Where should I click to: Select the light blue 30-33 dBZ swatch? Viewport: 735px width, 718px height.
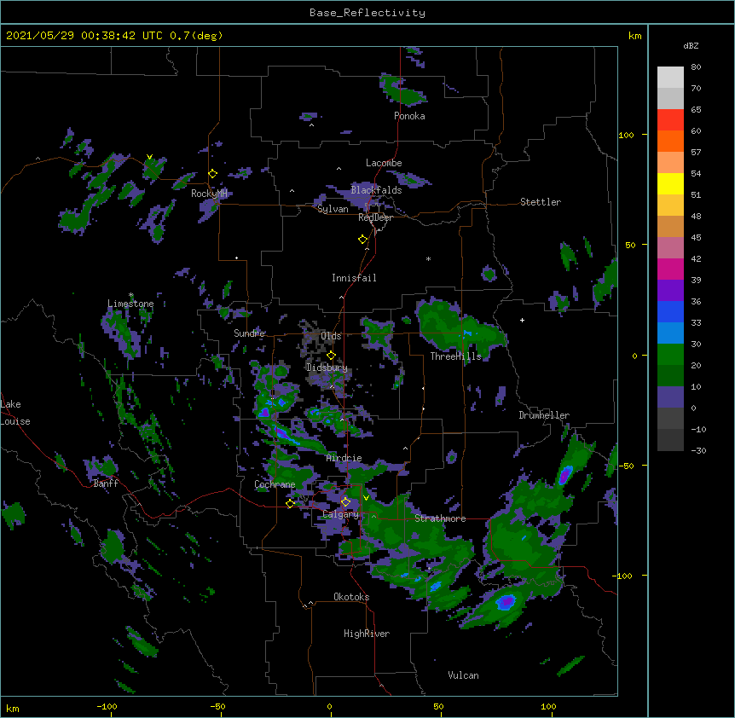coord(670,333)
